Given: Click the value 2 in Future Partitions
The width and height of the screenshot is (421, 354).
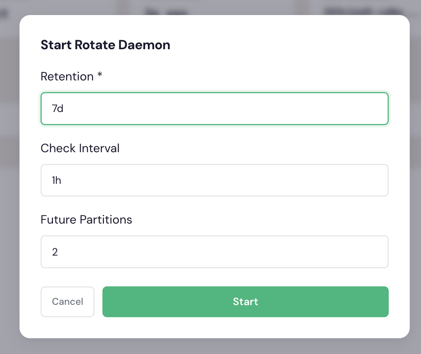Looking at the screenshot, I should tap(55, 252).
